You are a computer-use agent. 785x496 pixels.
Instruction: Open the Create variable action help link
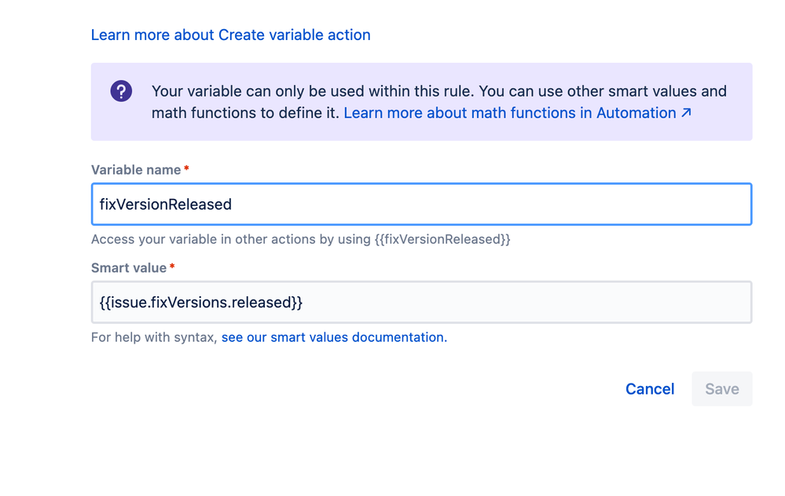click(x=230, y=35)
